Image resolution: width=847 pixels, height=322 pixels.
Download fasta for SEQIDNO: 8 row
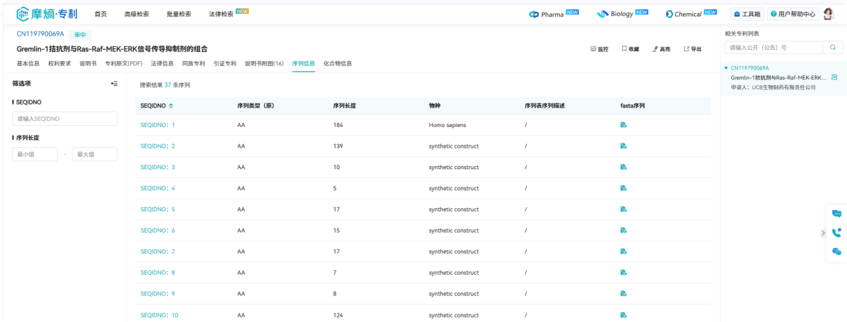623,272
